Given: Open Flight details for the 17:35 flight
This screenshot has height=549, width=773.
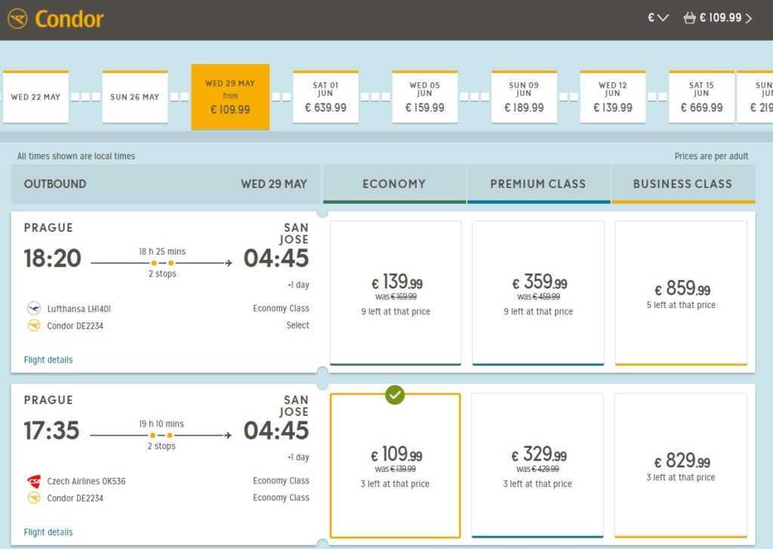Looking at the screenshot, I should click(48, 532).
